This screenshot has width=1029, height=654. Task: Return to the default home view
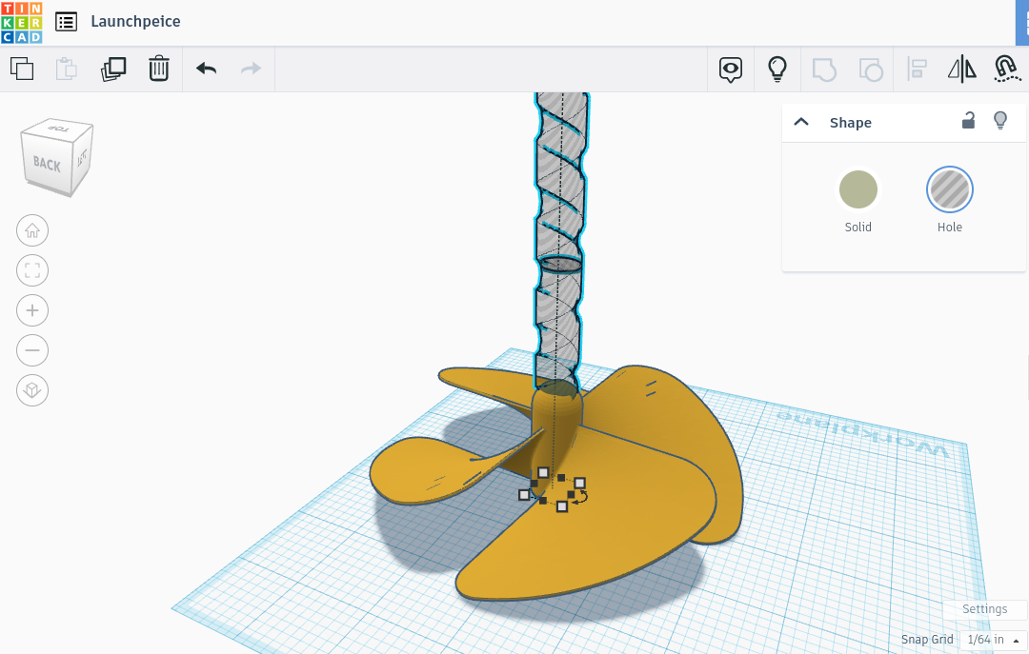tap(32, 230)
